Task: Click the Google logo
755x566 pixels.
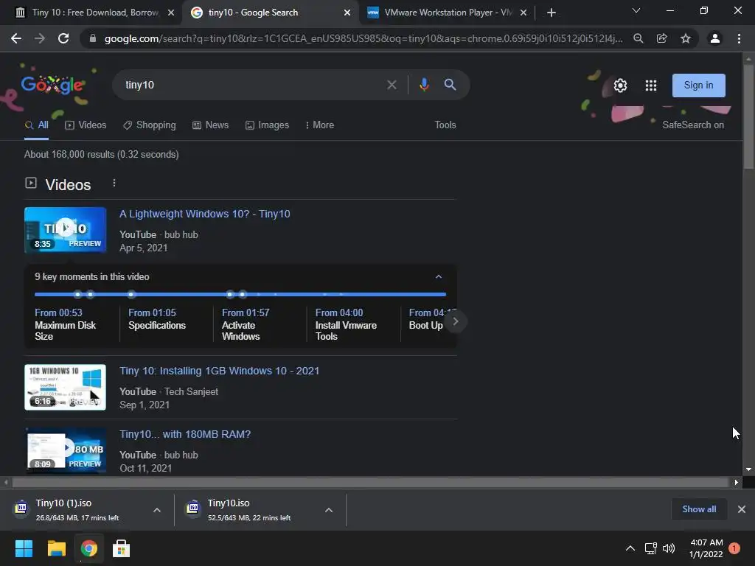Action: click(x=52, y=85)
